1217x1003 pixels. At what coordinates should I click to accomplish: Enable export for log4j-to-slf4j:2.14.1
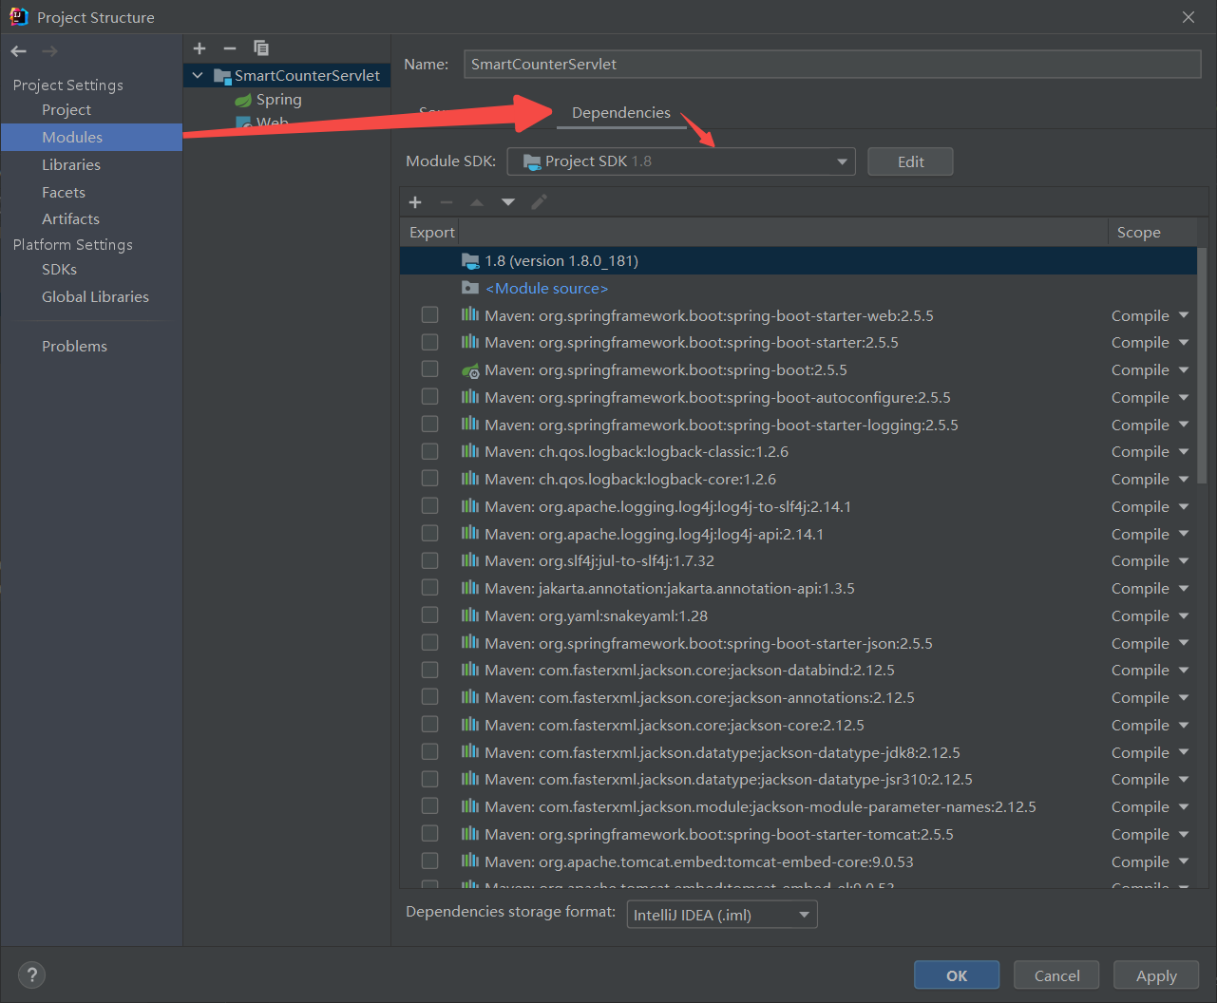pyautogui.click(x=430, y=506)
